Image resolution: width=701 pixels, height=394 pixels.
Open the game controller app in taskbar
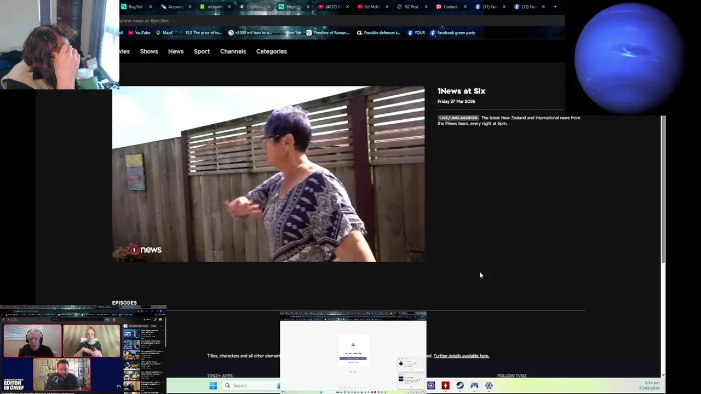pos(474,386)
